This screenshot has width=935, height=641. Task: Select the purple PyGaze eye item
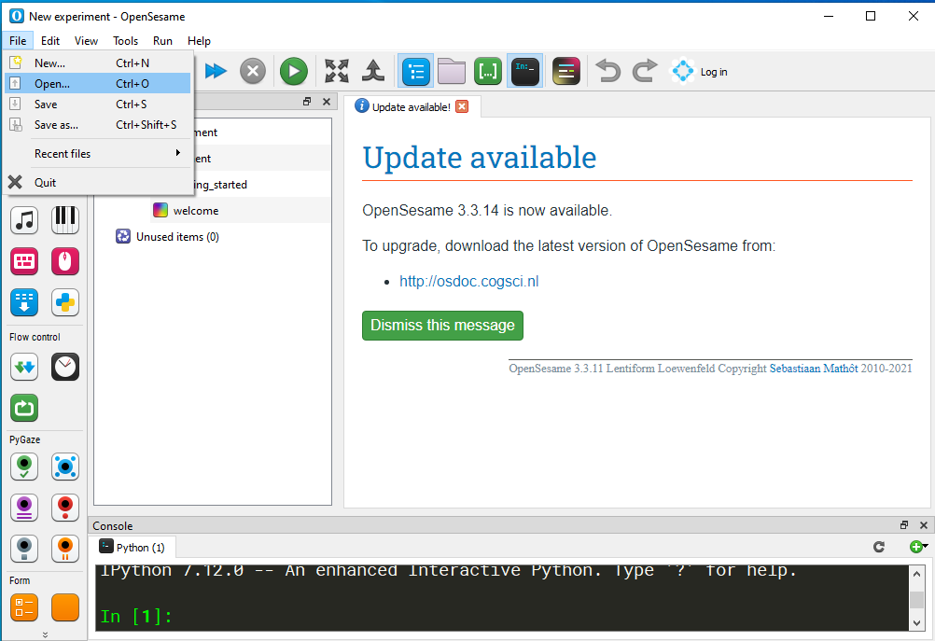[24, 508]
